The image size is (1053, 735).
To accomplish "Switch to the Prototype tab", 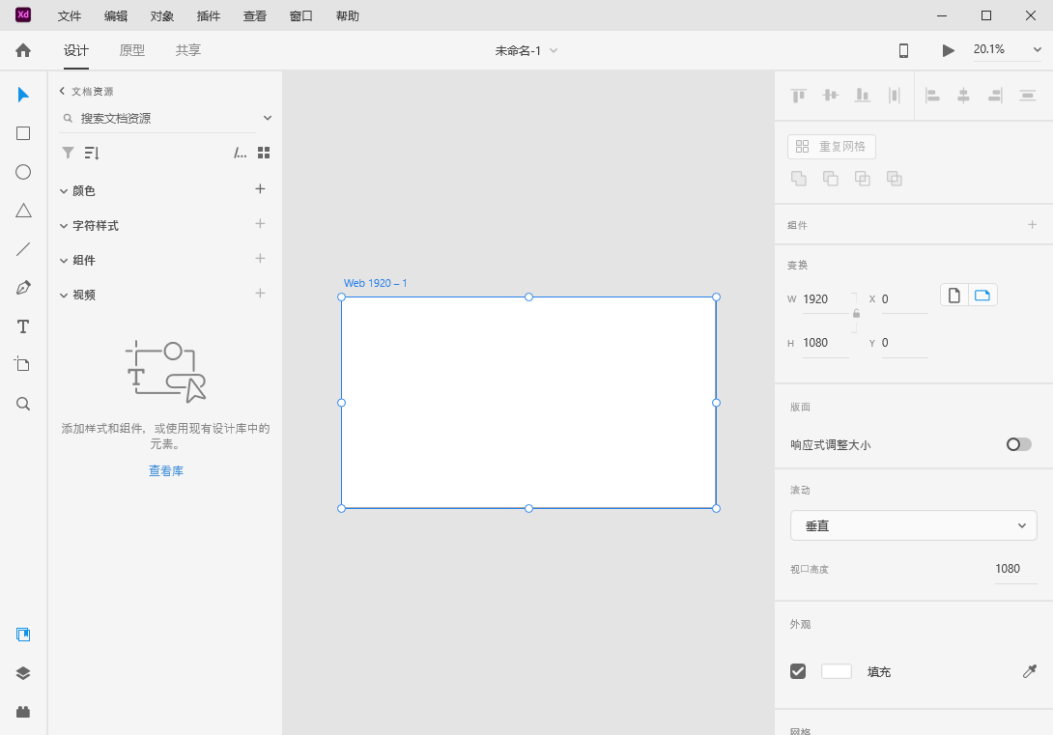I will [x=132, y=50].
